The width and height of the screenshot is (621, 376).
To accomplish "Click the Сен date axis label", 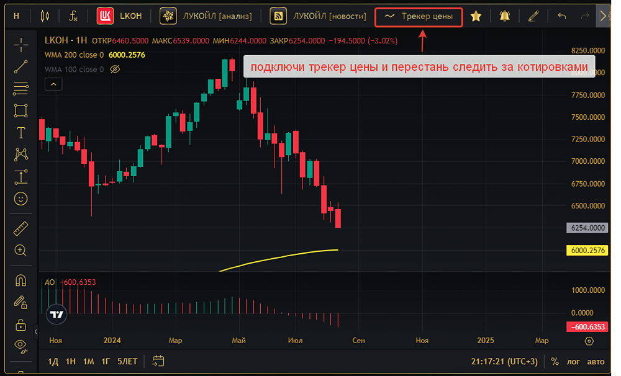I will 358,341.
